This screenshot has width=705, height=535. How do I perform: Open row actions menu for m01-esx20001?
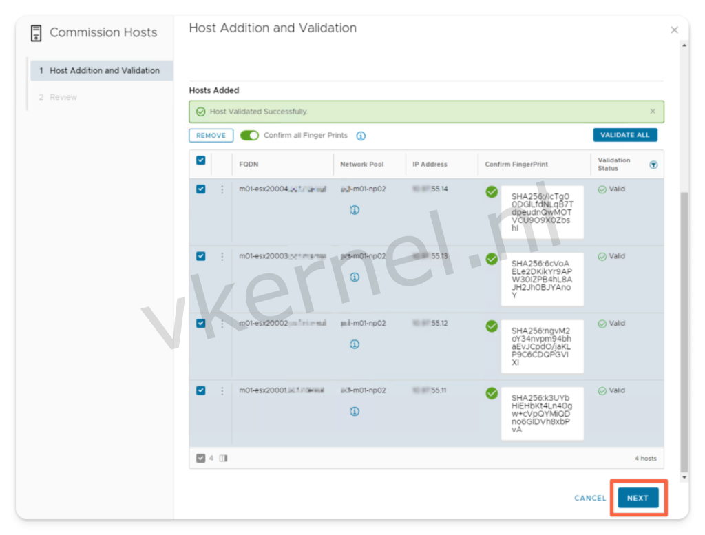pyautogui.click(x=222, y=390)
